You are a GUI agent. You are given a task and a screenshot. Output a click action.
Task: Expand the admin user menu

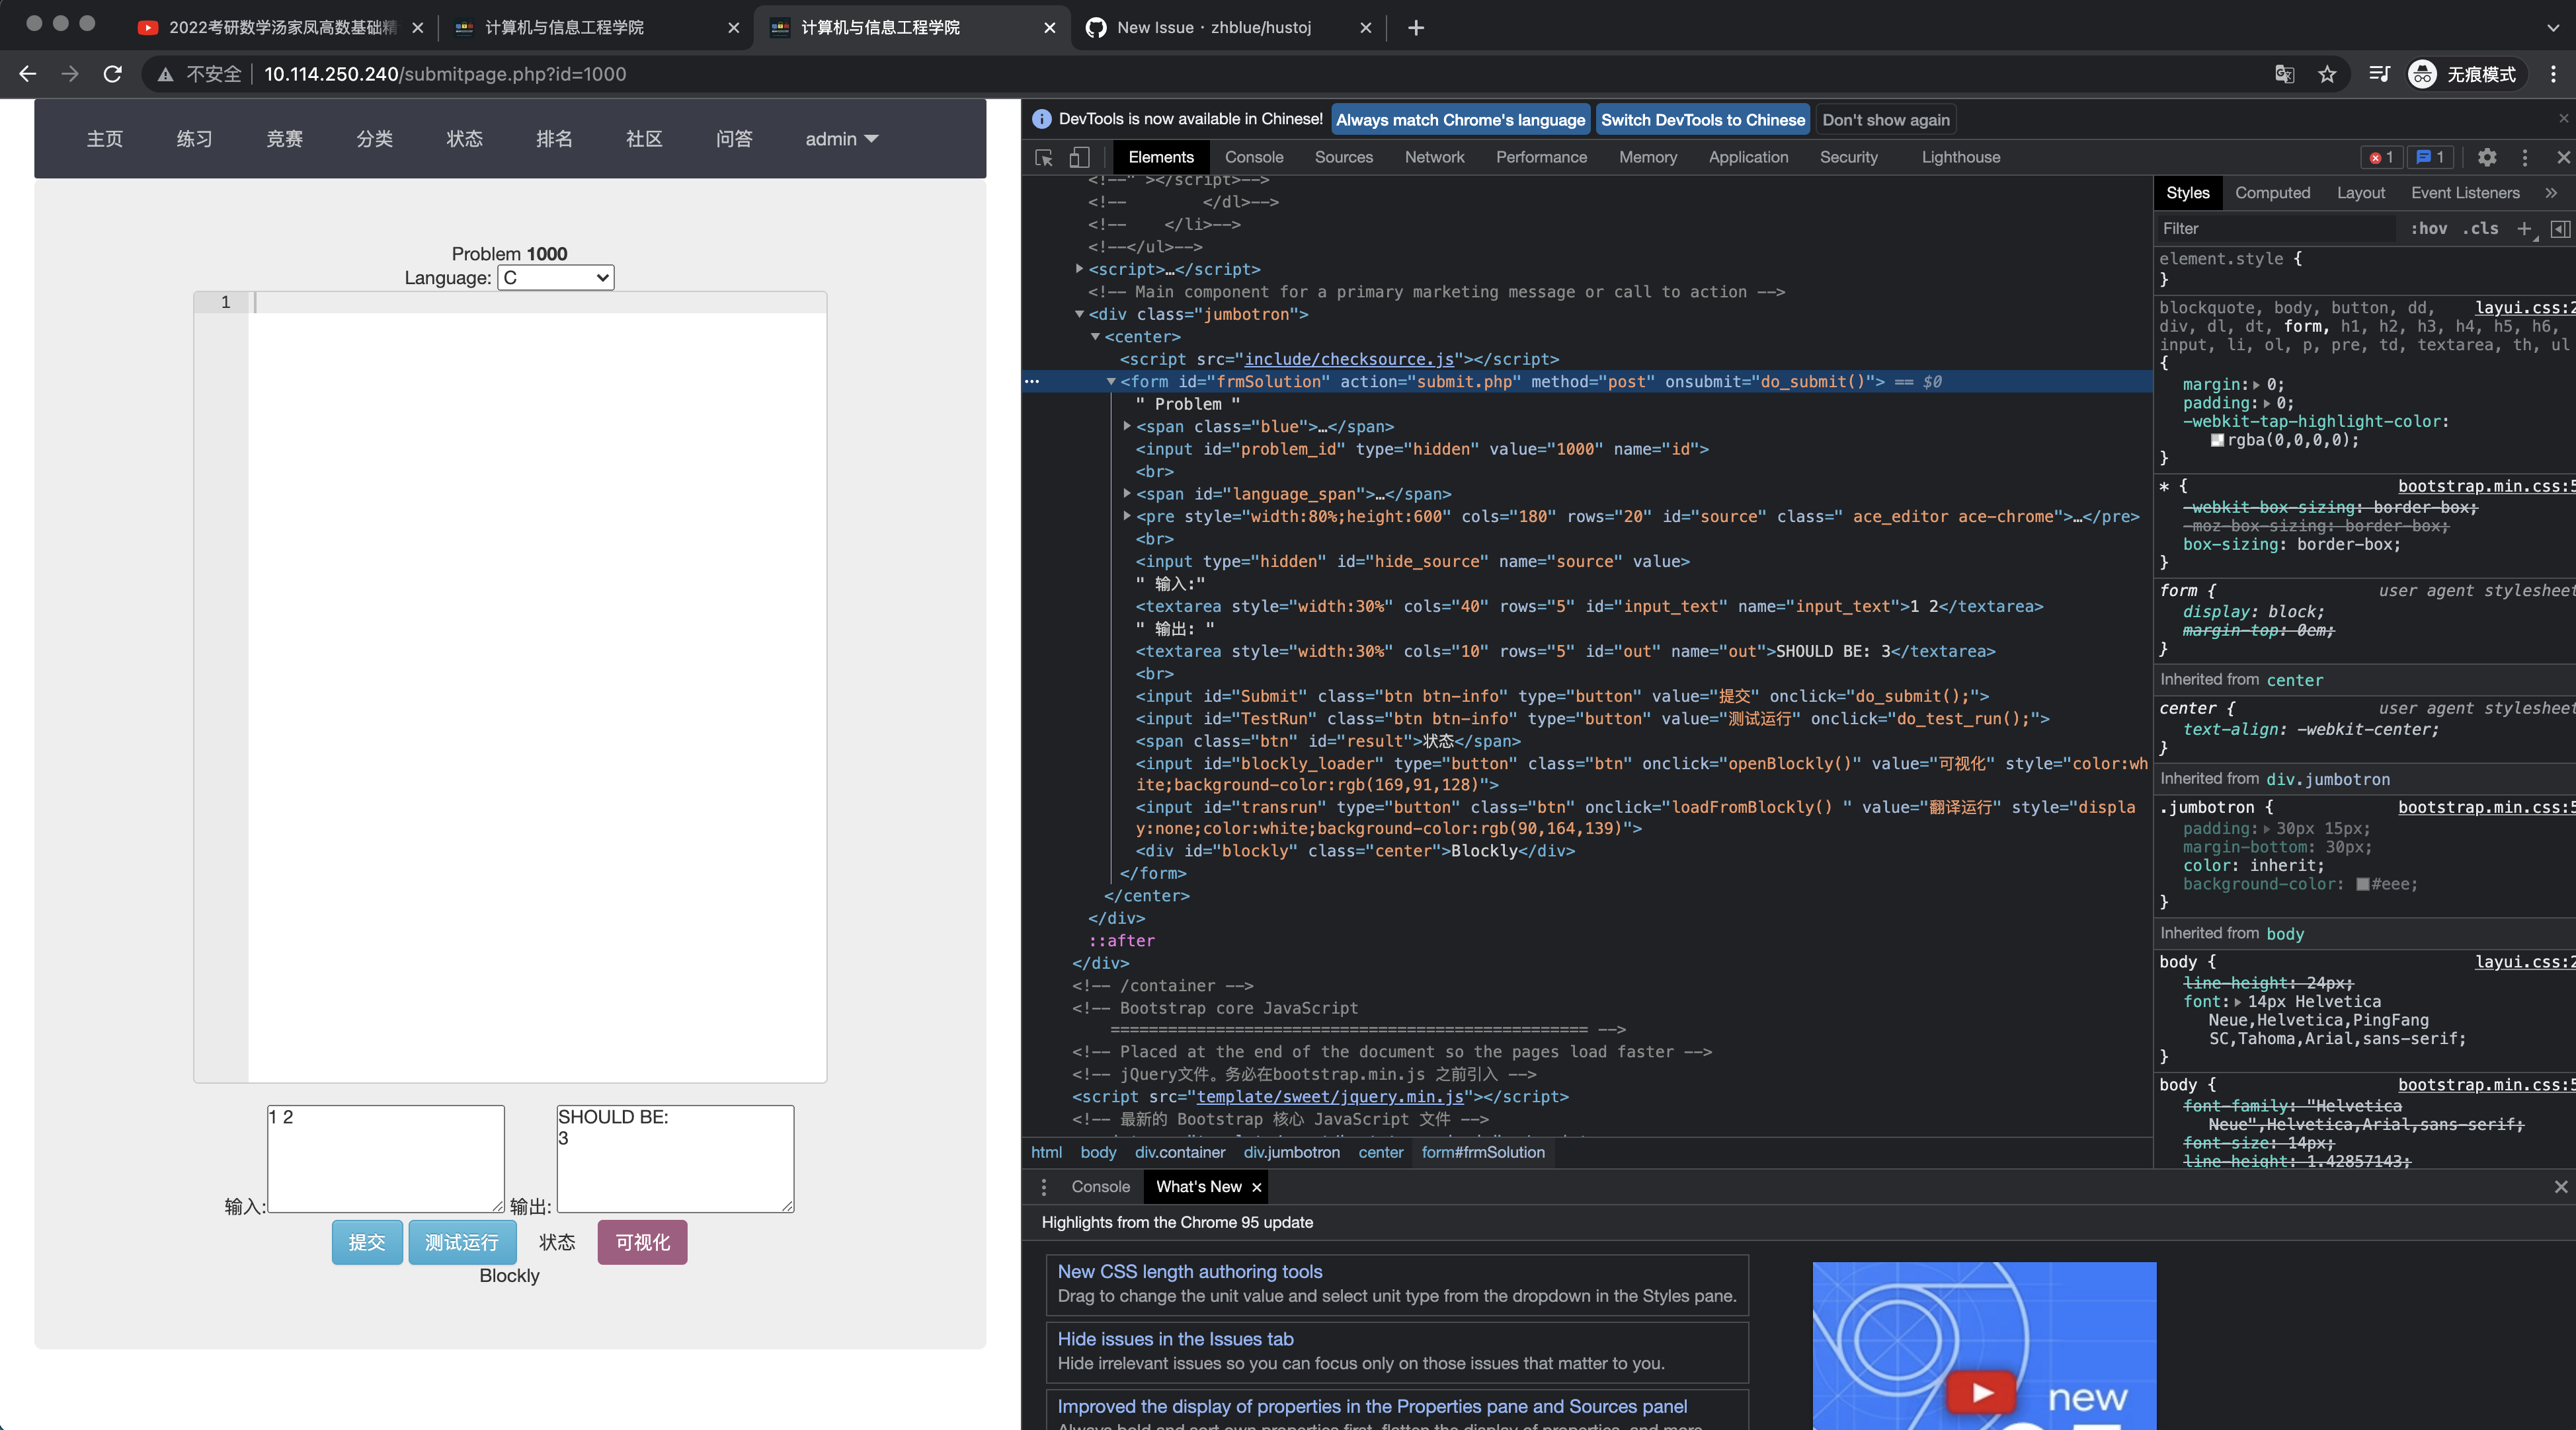[x=841, y=139]
